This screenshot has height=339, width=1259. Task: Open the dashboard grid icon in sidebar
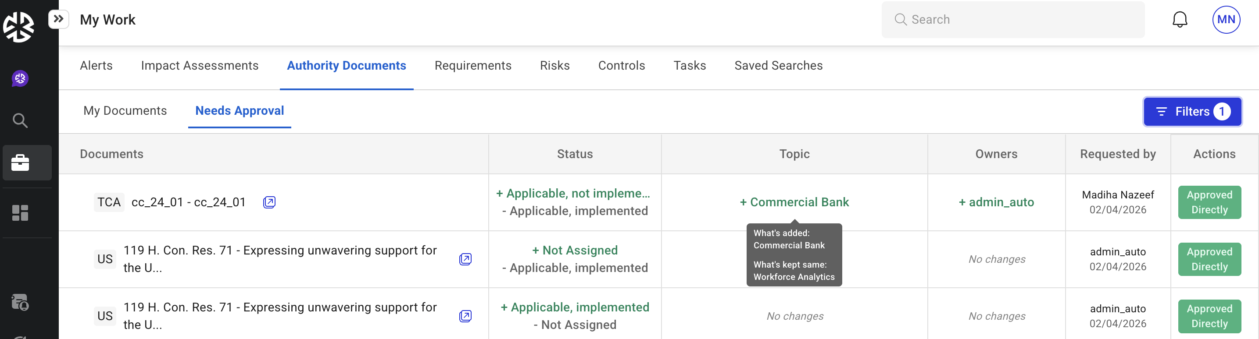[20, 213]
